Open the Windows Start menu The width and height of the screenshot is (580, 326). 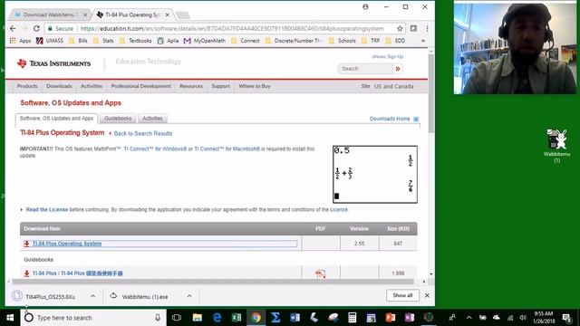pos(10,318)
